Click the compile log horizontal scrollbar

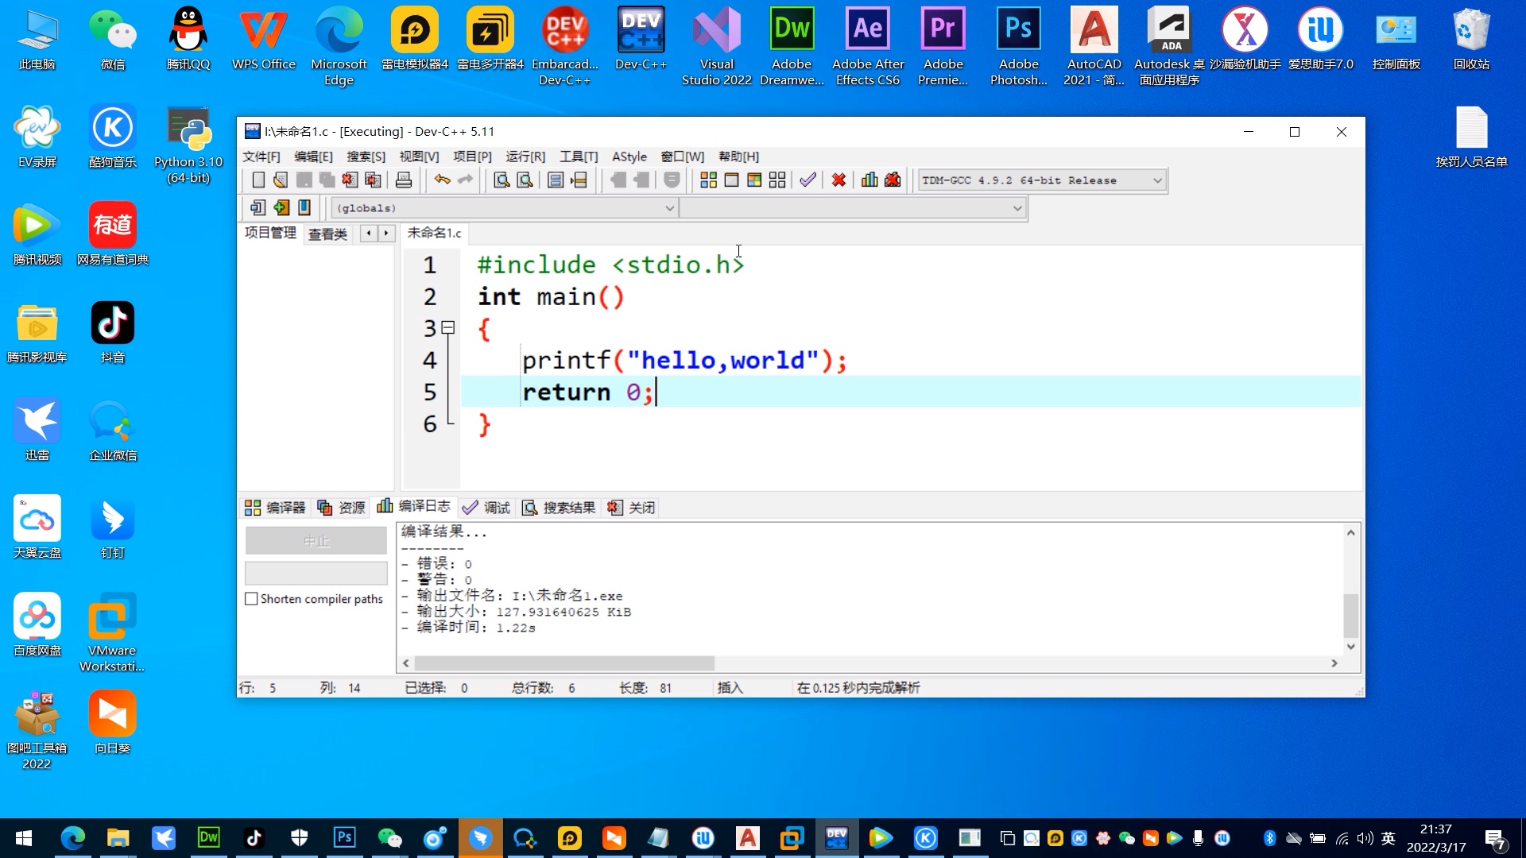564,663
